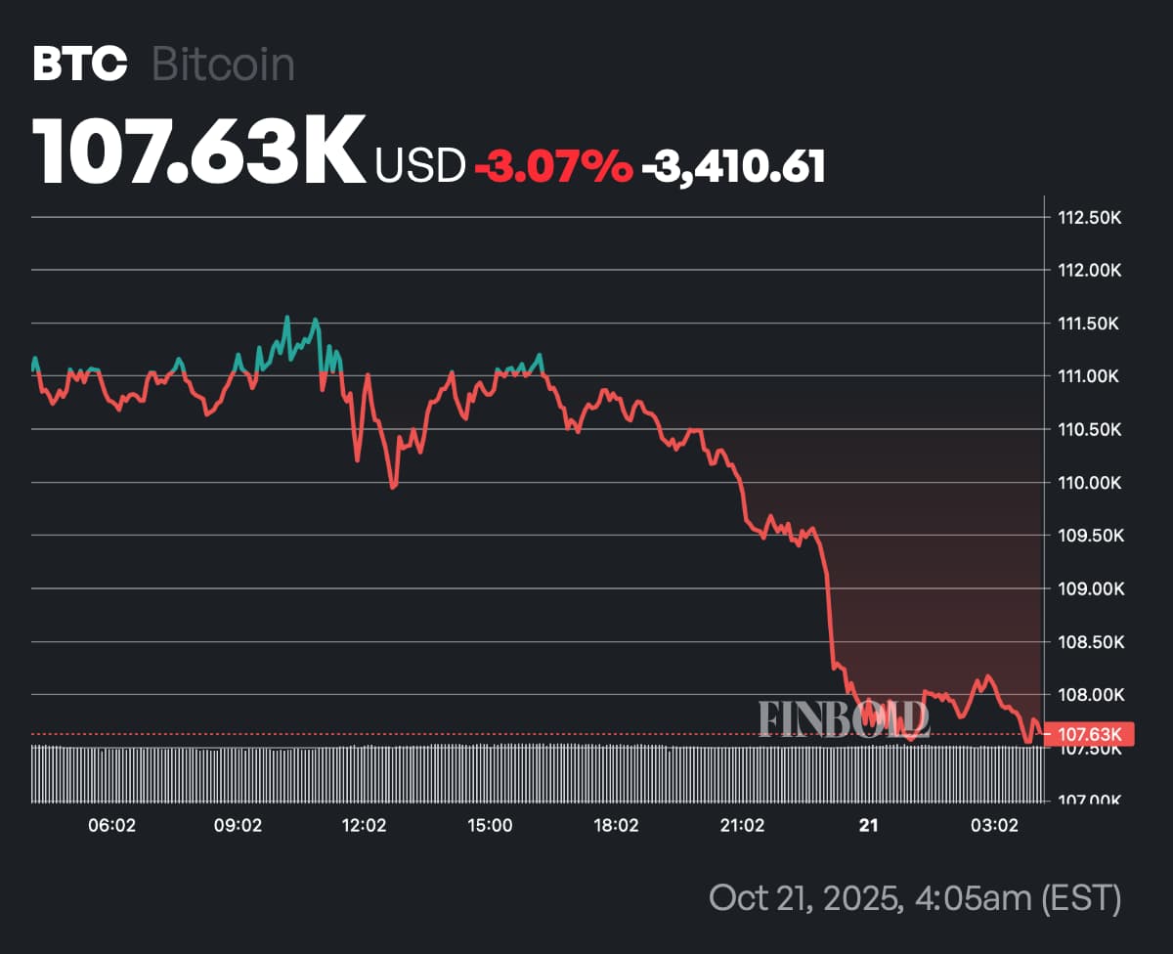Click the 110.00K price axis label

pos(1090,483)
